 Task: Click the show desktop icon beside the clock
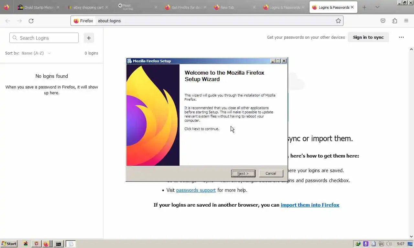pyautogui.click(x=410, y=244)
